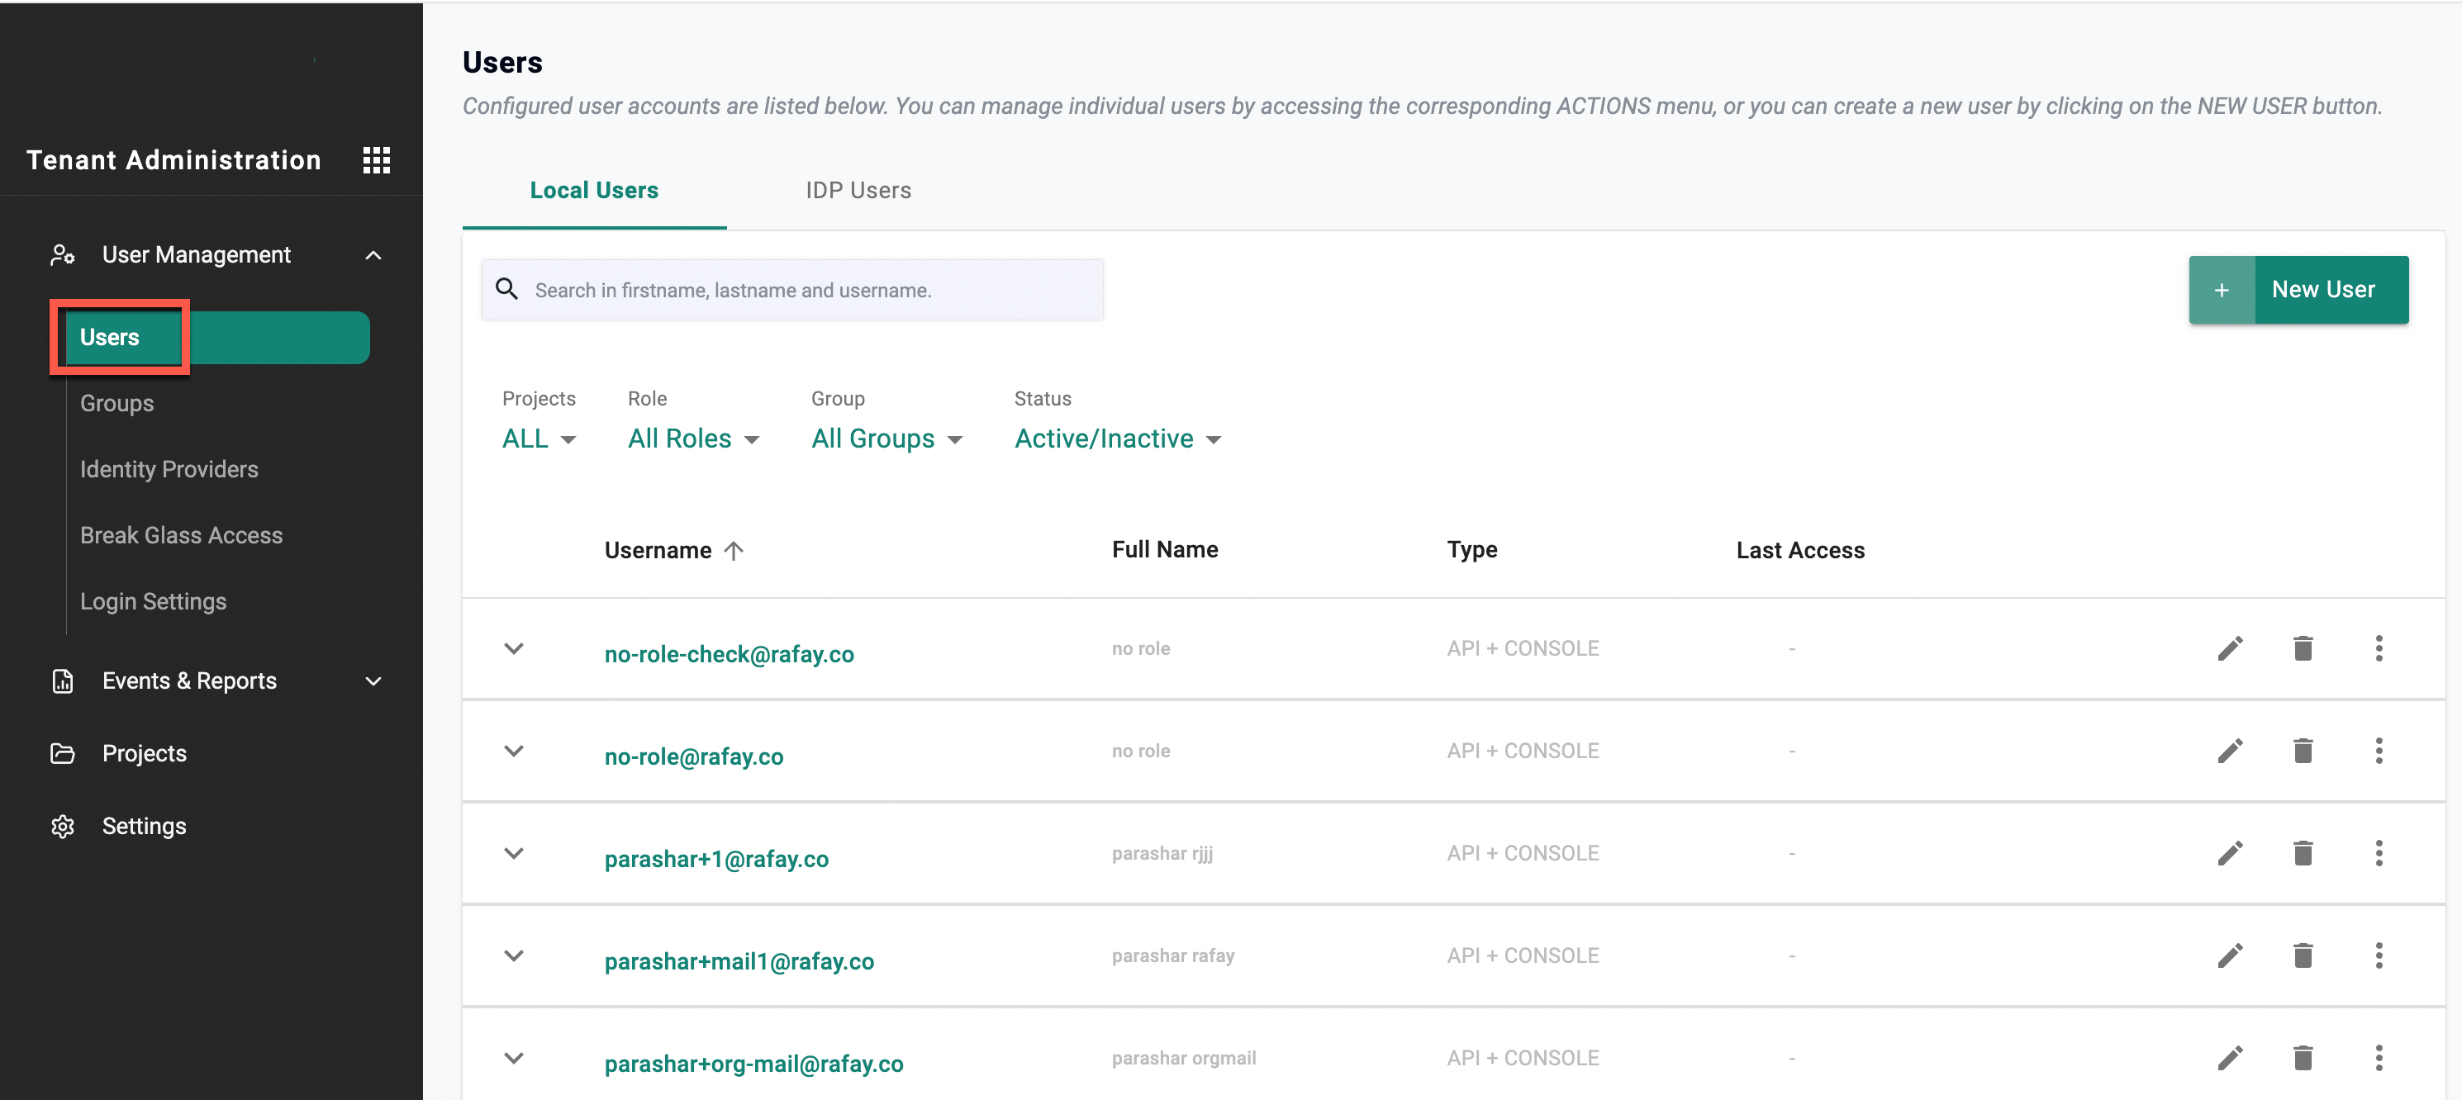Click edit pencil for no-role-check@rafay.co
Viewport: 2462px width, 1100px height.
(x=2230, y=648)
